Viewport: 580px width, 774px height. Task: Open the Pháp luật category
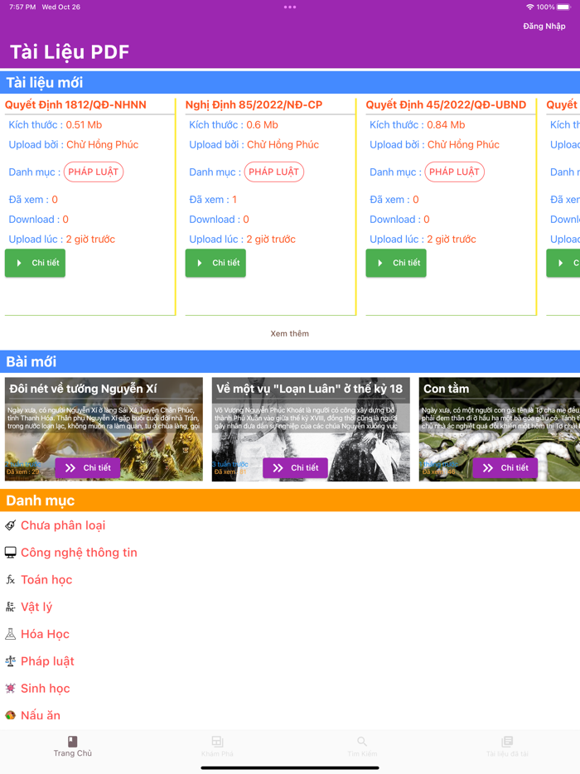point(47,661)
